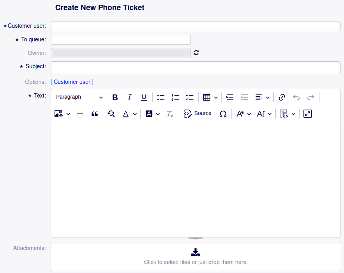Expand the font size dropdown arrow
344x273 pixels.
point(270,114)
